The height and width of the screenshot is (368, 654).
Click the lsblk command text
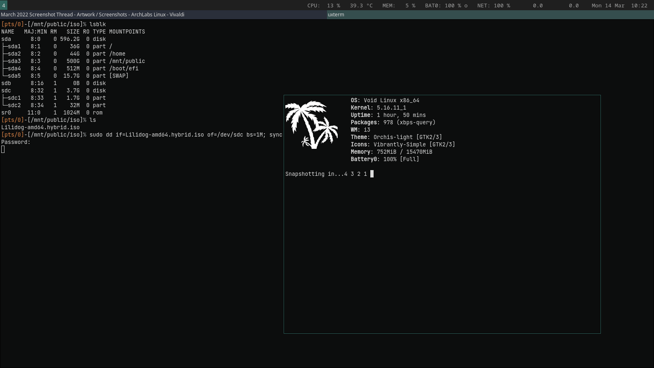pos(98,24)
